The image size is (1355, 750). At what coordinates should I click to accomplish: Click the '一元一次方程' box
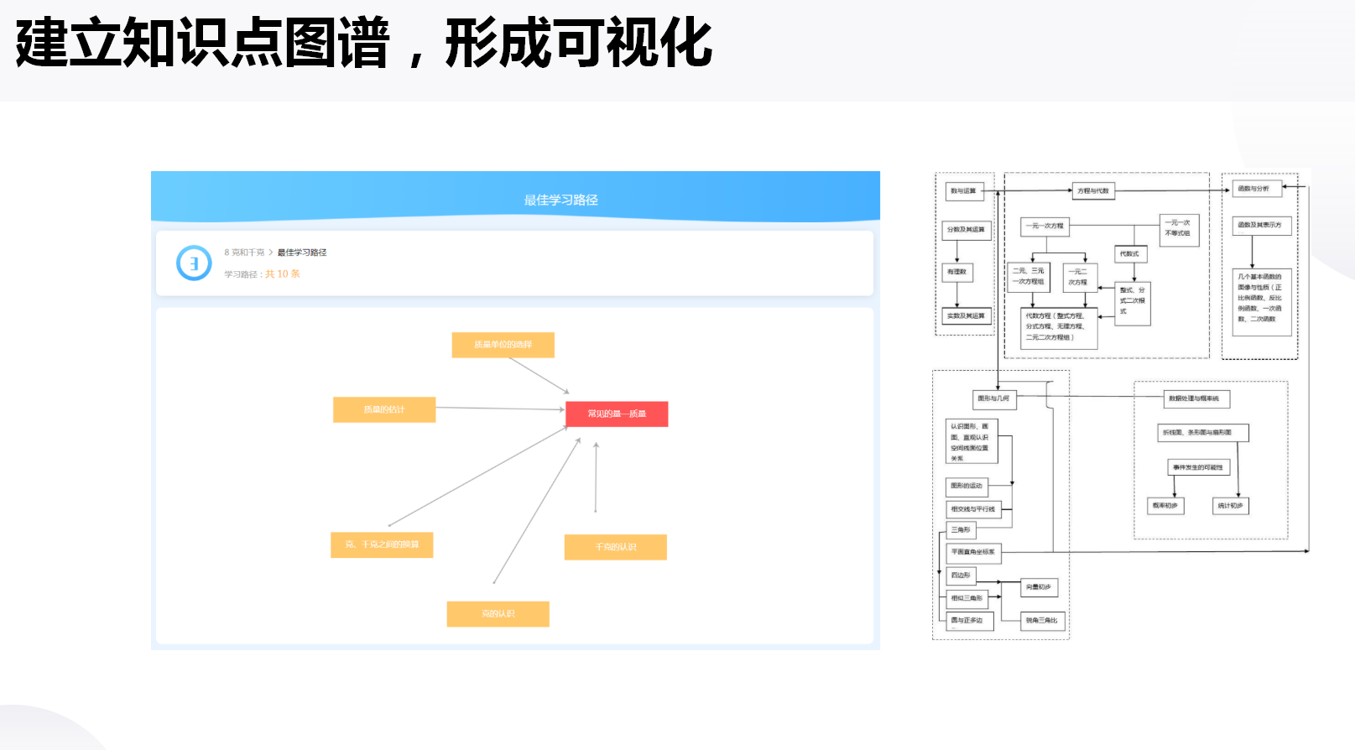[1045, 226]
